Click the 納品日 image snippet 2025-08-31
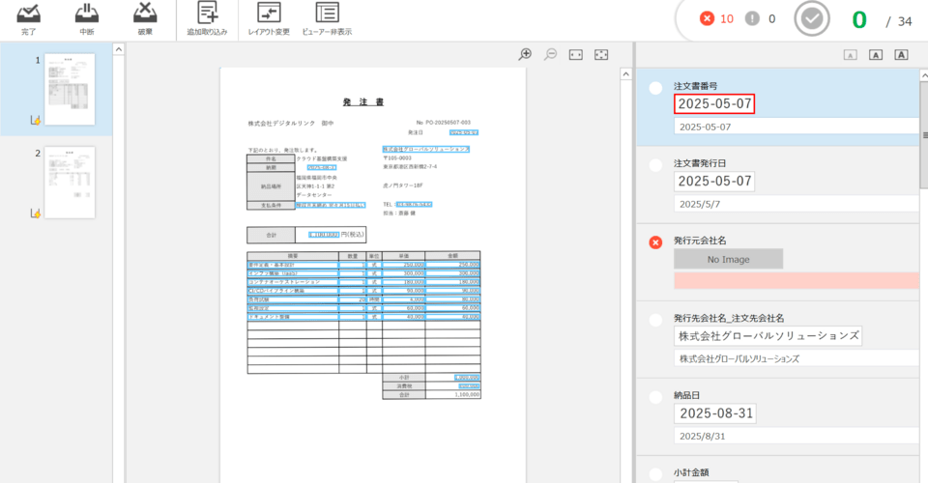 pyautogui.click(x=715, y=413)
